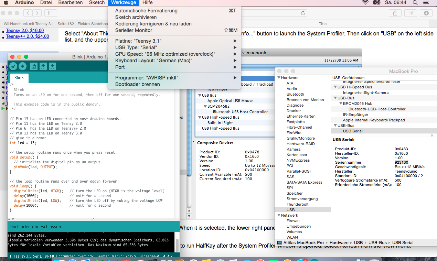Open Programmer "AVRISP mkII" submenu

pyautogui.click(x=174, y=78)
